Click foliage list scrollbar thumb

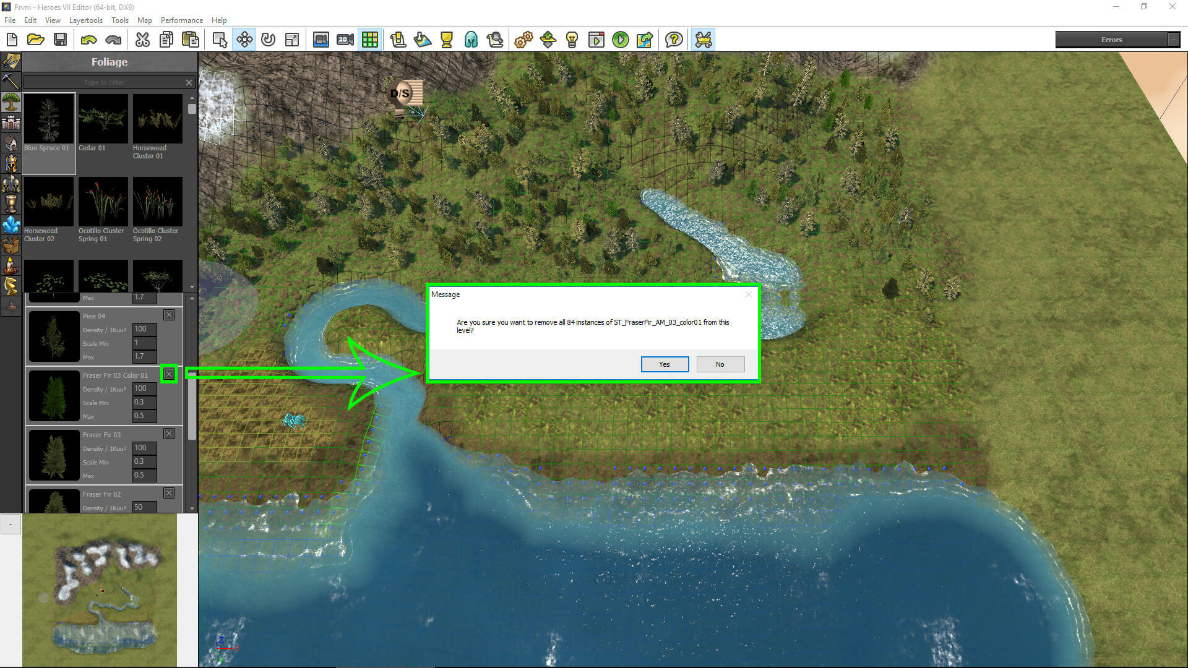[192, 406]
